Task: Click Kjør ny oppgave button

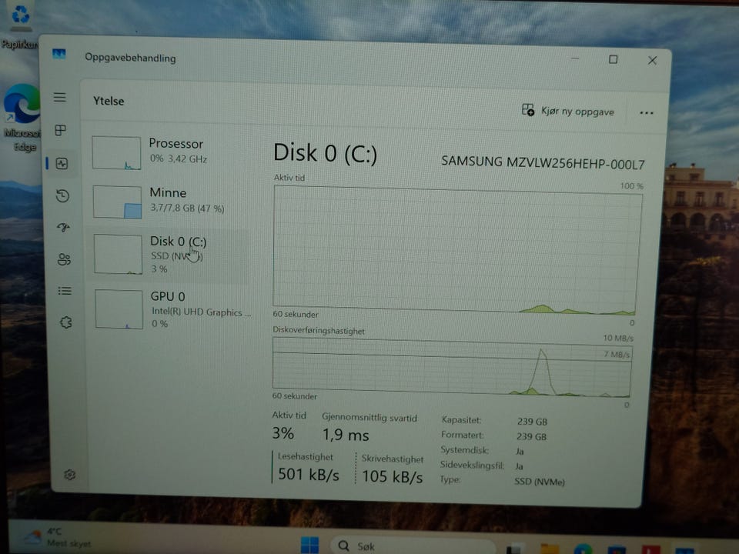Action: click(x=568, y=111)
